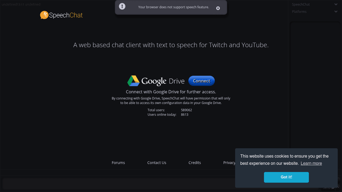This screenshot has width=342, height=192.
Task: Open the Forums page
Action: (x=118, y=162)
